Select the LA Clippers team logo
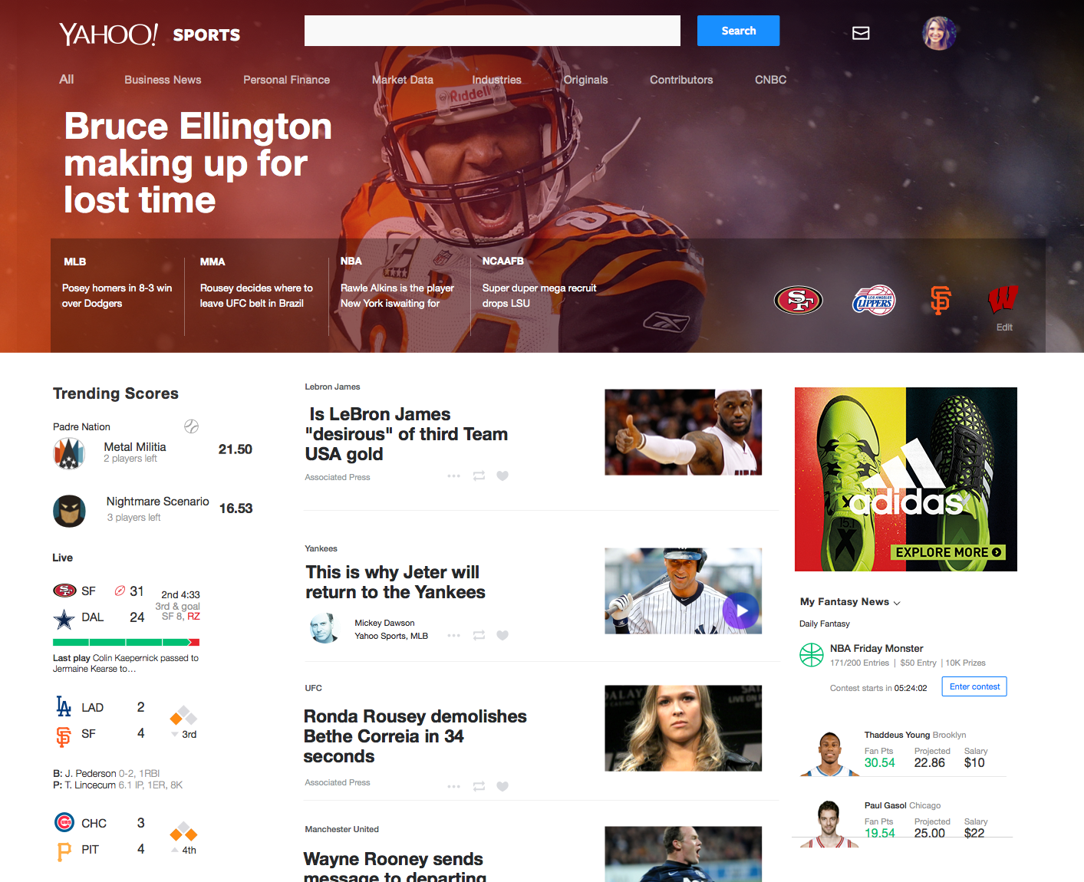This screenshot has width=1084, height=882. [874, 300]
